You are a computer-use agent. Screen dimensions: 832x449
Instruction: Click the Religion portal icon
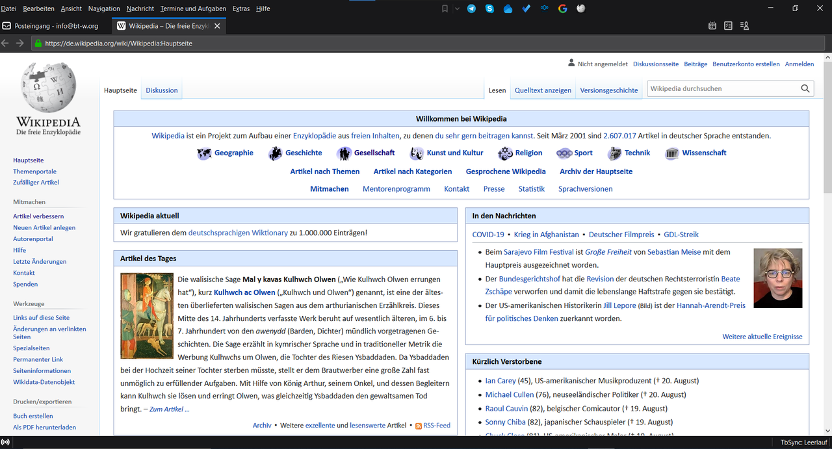click(x=505, y=153)
